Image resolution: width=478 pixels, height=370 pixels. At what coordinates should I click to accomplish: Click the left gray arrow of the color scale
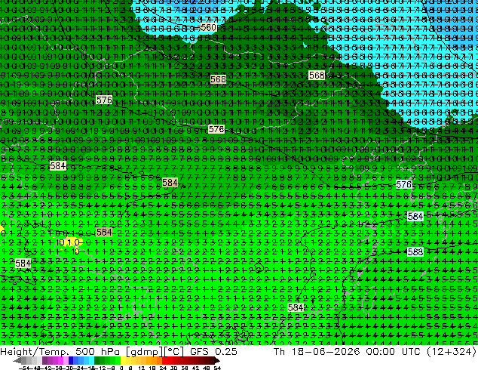(x=17, y=361)
